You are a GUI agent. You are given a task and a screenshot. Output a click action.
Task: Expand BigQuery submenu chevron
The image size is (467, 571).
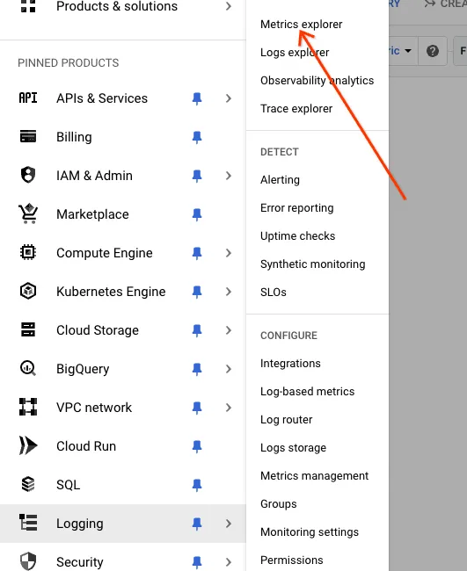click(229, 369)
